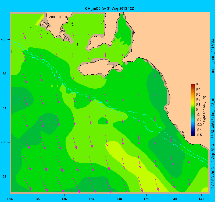Viewport: 215px width, 202px height.
Task: Click the longitude label 140
Action: click(174, 199)
